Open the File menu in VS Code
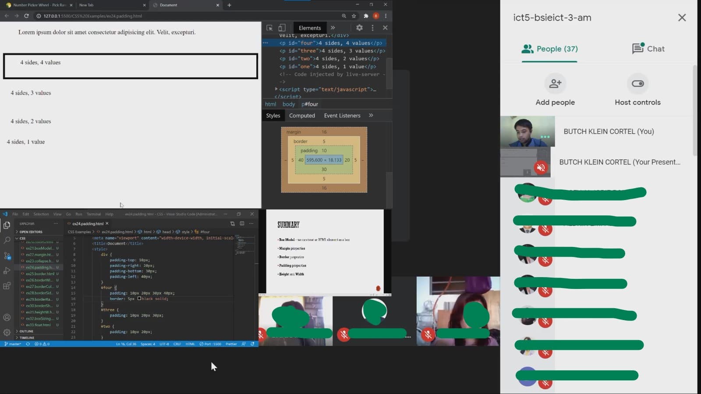Screen dimensions: 701x394 15,214
